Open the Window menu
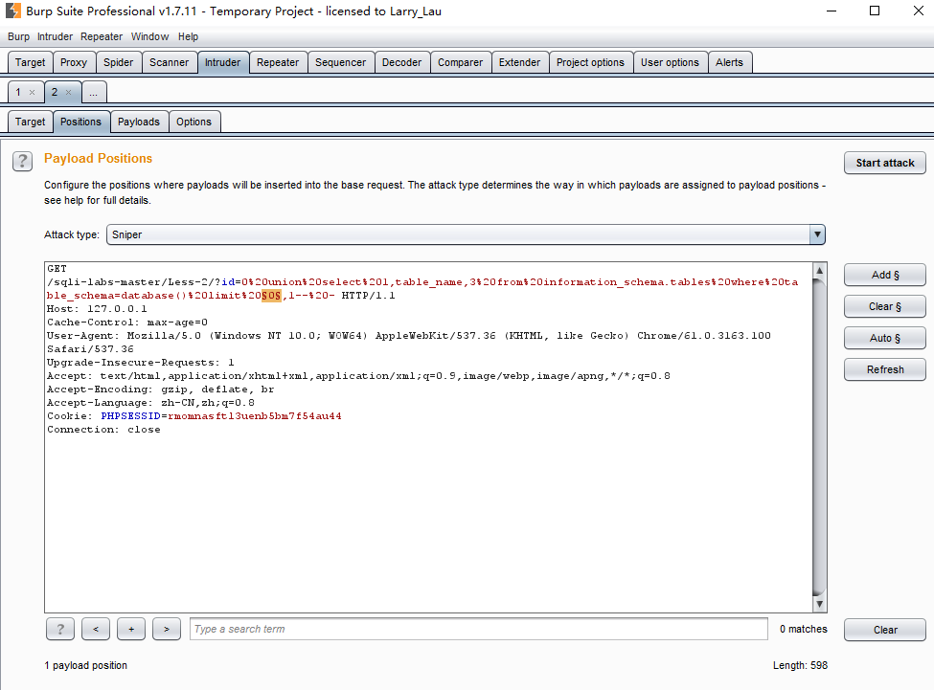 (x=150, y=36)
